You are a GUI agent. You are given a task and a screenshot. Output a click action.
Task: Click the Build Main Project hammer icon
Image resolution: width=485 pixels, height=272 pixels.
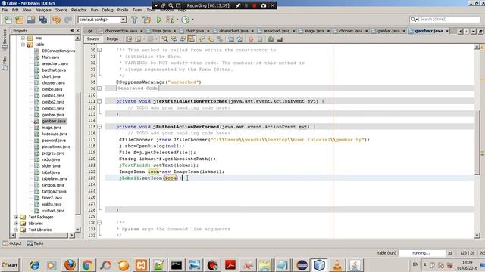135,20
